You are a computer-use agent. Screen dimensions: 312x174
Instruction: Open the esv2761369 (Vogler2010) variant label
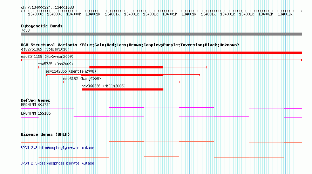45,49
